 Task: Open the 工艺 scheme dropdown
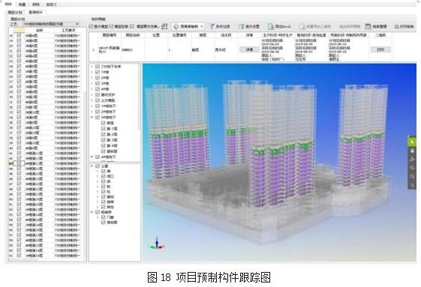[x=51, y=24]
